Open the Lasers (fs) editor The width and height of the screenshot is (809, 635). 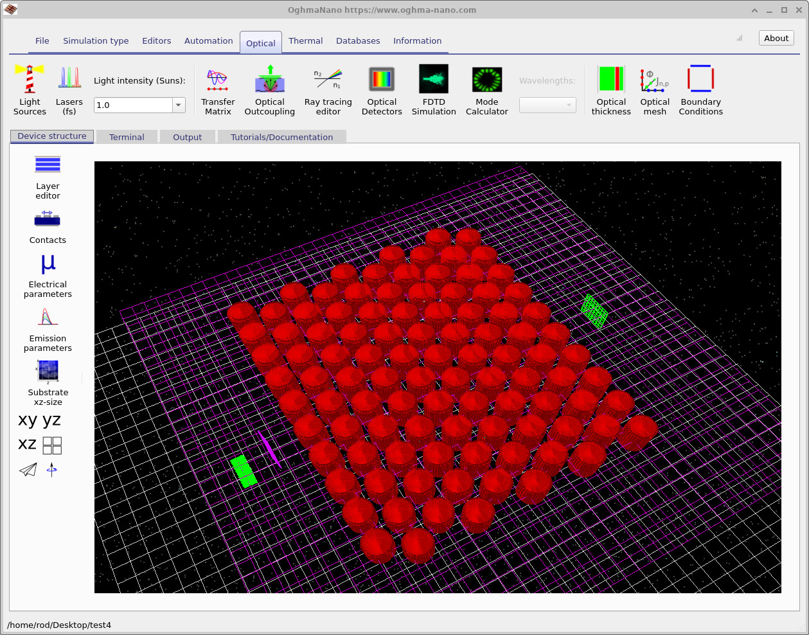click(x=69, y=90)
